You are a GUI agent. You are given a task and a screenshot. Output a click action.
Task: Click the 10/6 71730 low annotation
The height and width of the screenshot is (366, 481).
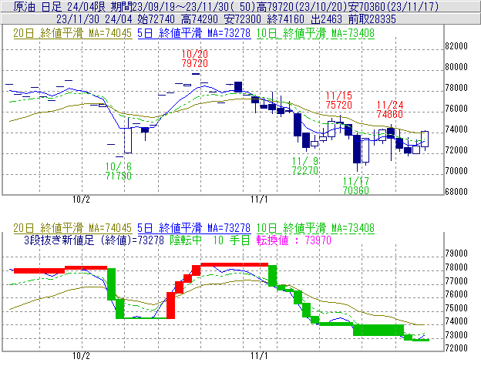(119, 171)
